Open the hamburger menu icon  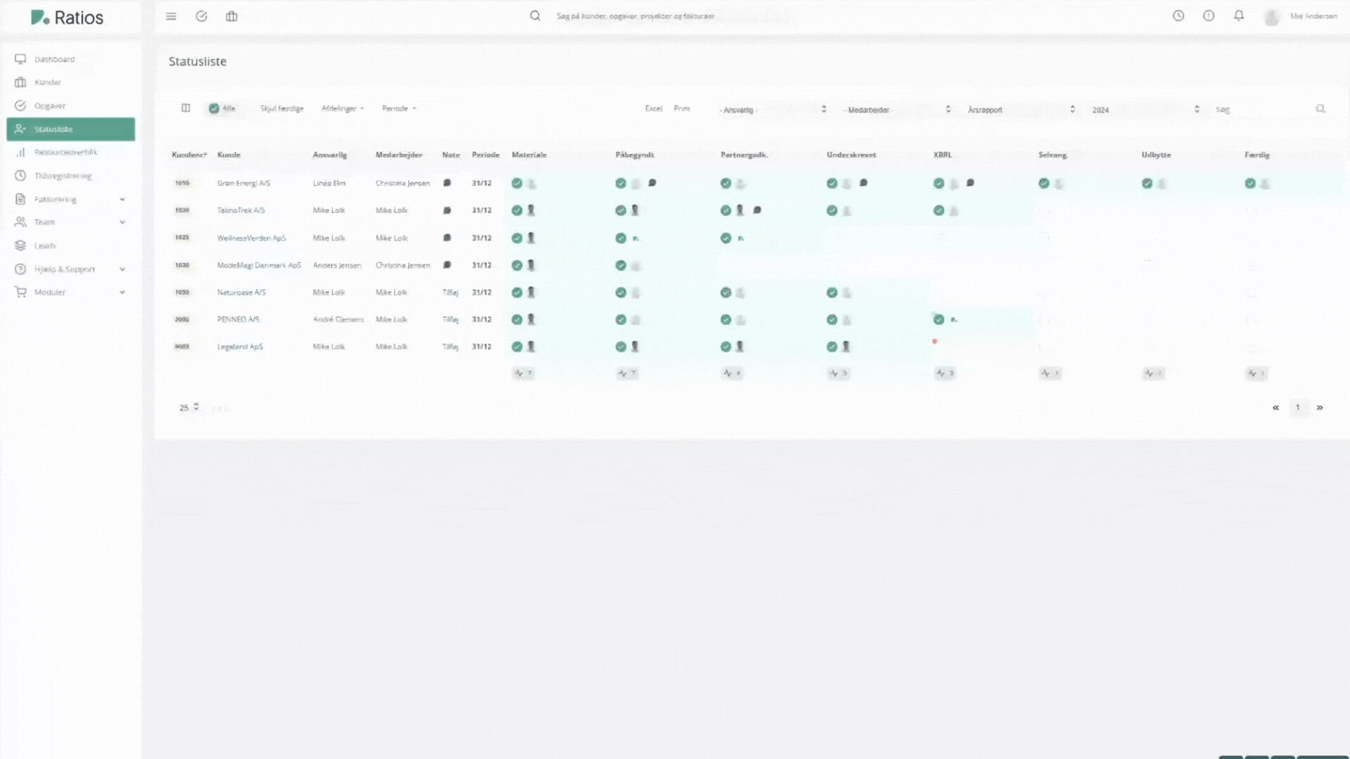click(x=171, y=16)
